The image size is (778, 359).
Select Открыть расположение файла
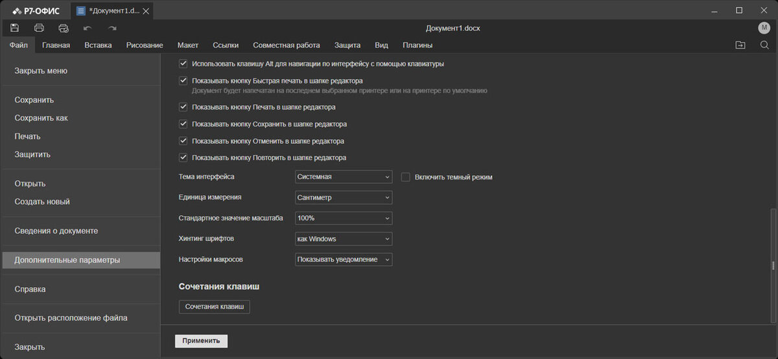(x=80, y=318)
